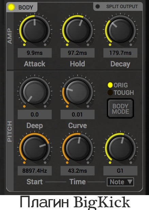The width and height of the screenshot is (149, 210).
Task: Click the Decay label text
Action: pos(120,64)
